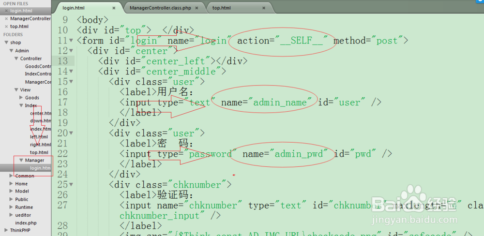Select login.html under Manager folder
This screenshot has width=484, height=236.
tap(40, 168)
